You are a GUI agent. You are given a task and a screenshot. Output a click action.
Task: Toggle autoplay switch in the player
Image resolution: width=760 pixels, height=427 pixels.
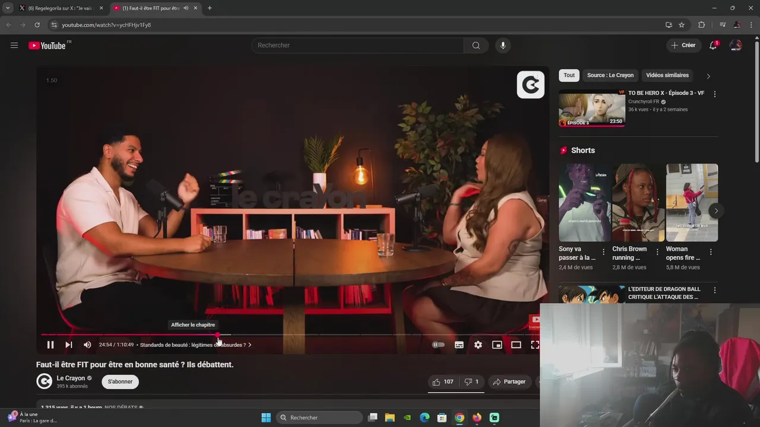[x=438, y=345]
